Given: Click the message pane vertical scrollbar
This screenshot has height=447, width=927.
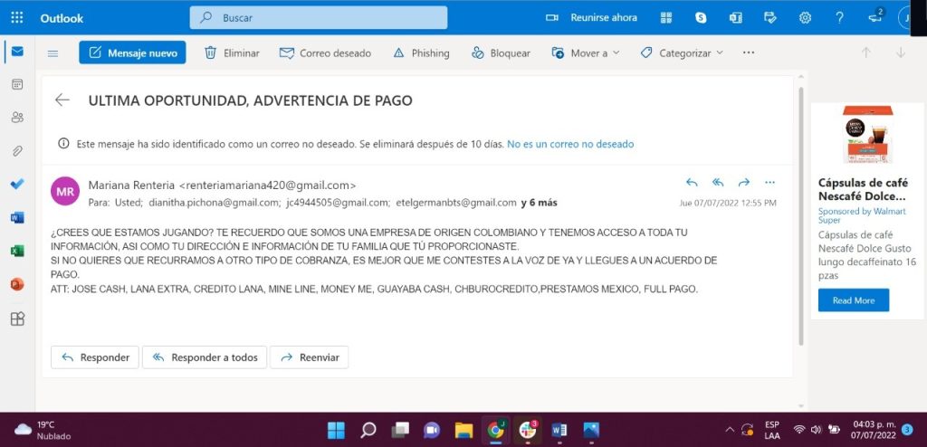Looking at the screenshot, I should (799, 217).
